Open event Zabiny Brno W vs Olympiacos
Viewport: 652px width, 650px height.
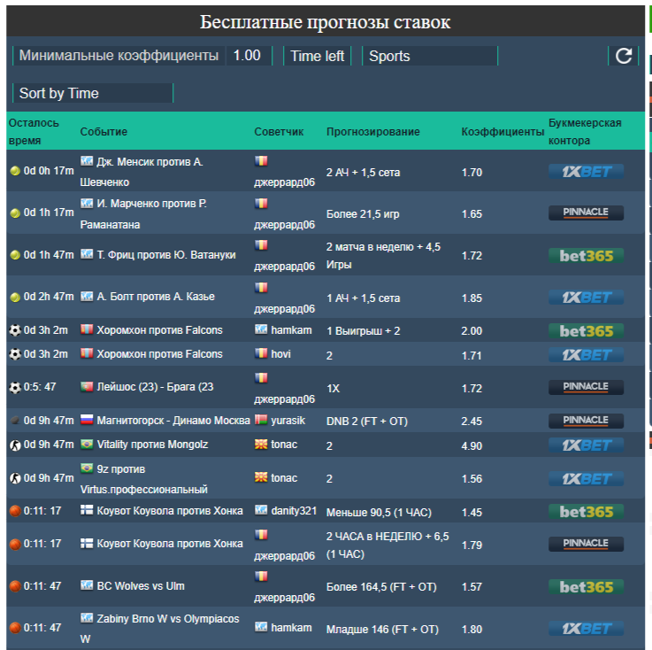point(159,629)
